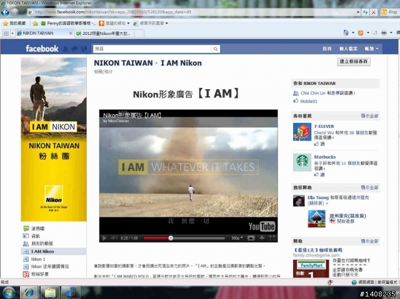Screen dimensions: 400x299
Task: Click the Facebook search input field
Action: click(x=152, y=49)
